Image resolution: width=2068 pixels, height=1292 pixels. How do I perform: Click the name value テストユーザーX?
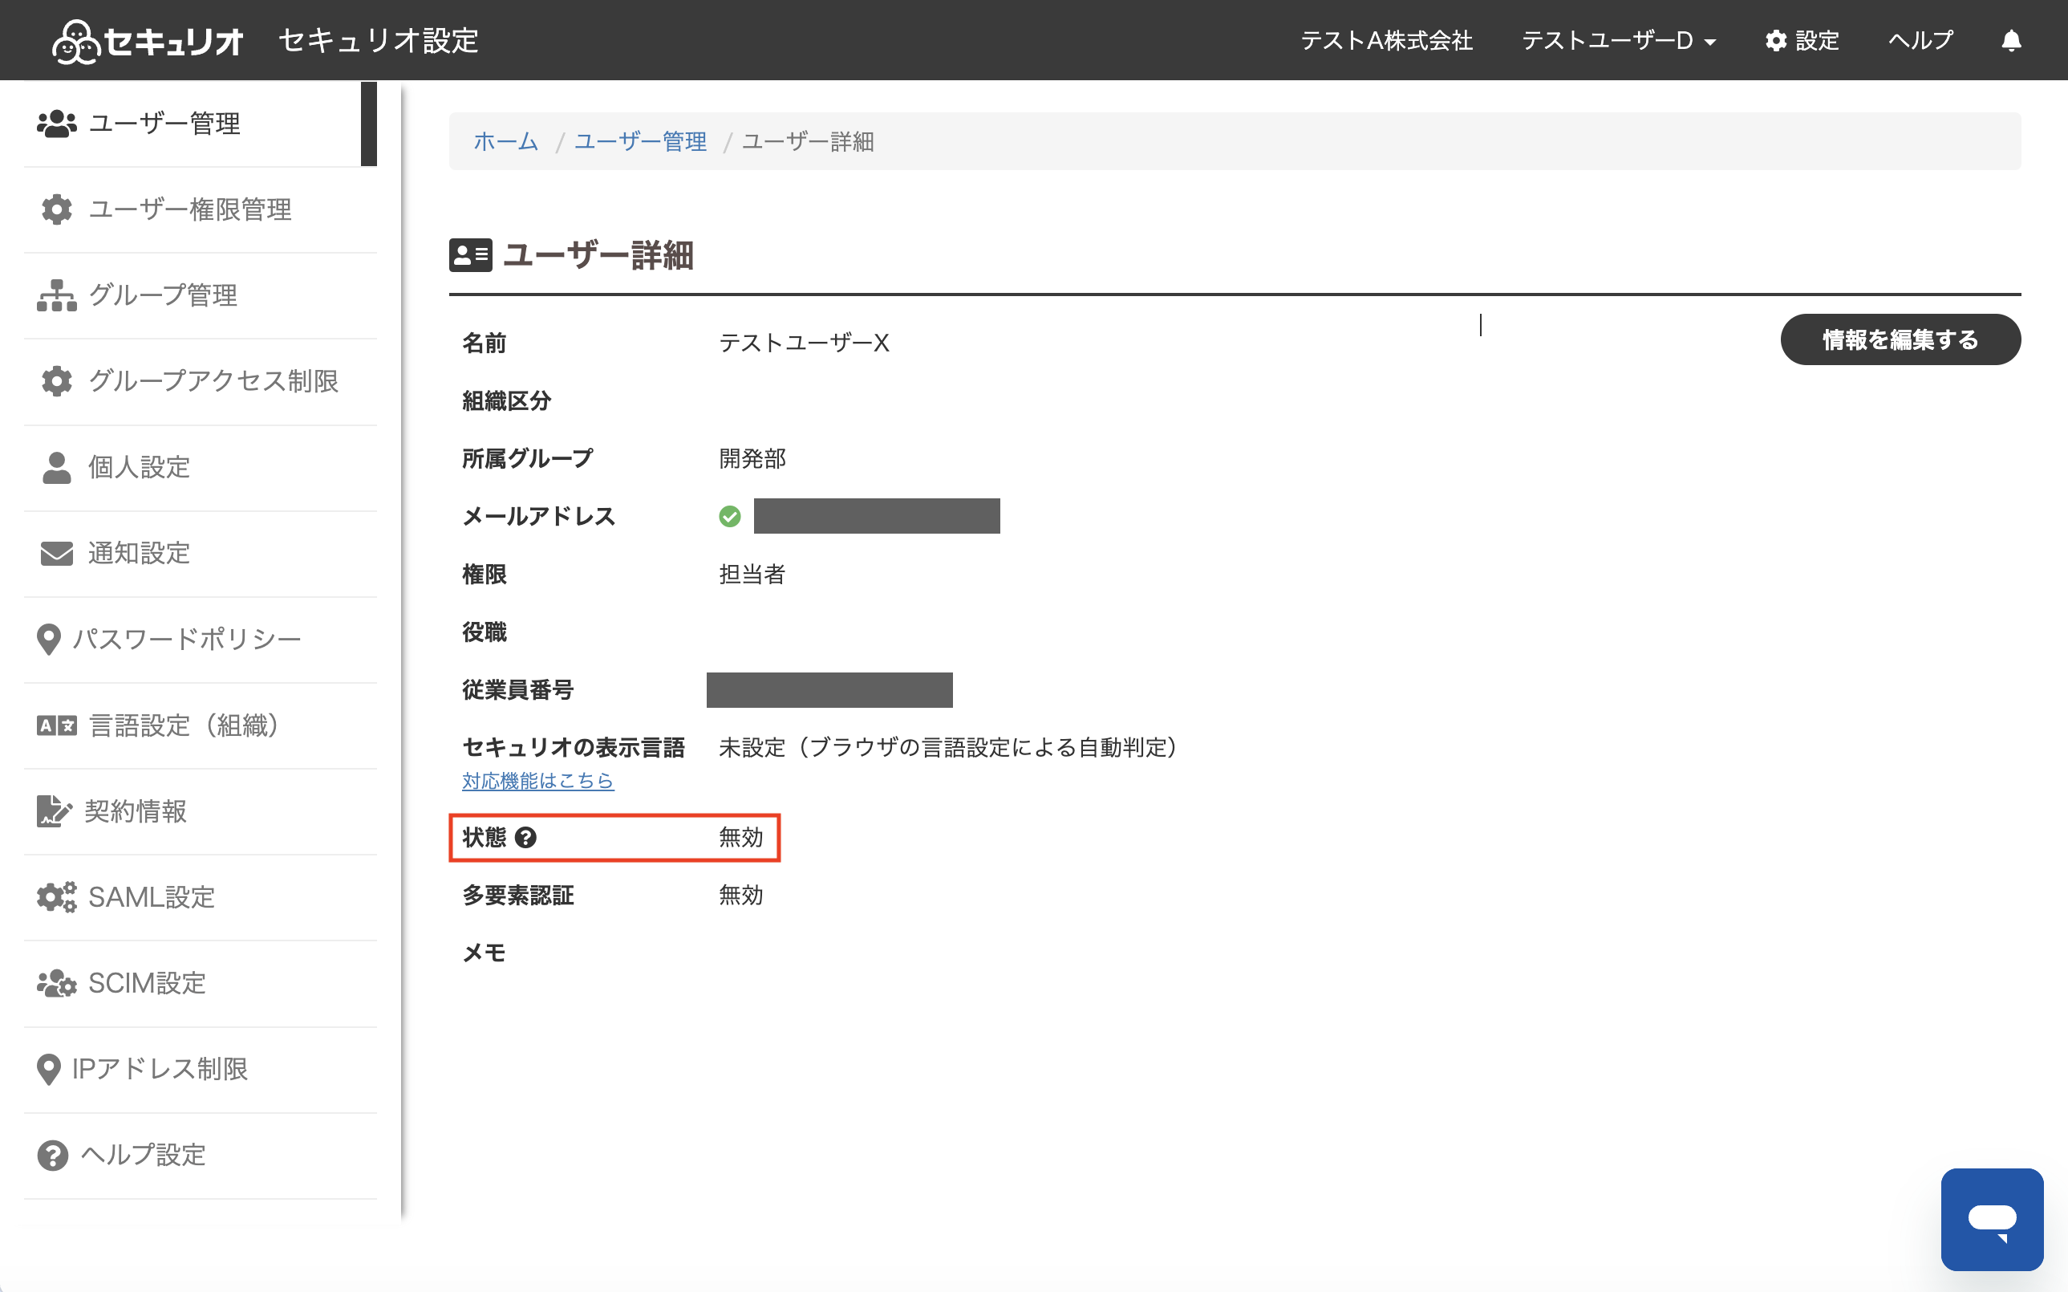click(x=804, y=343)
